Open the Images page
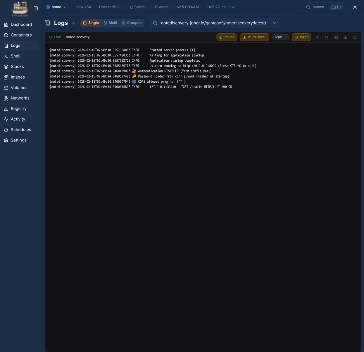Screen dimensions: 364x352 tap(18, 77)
